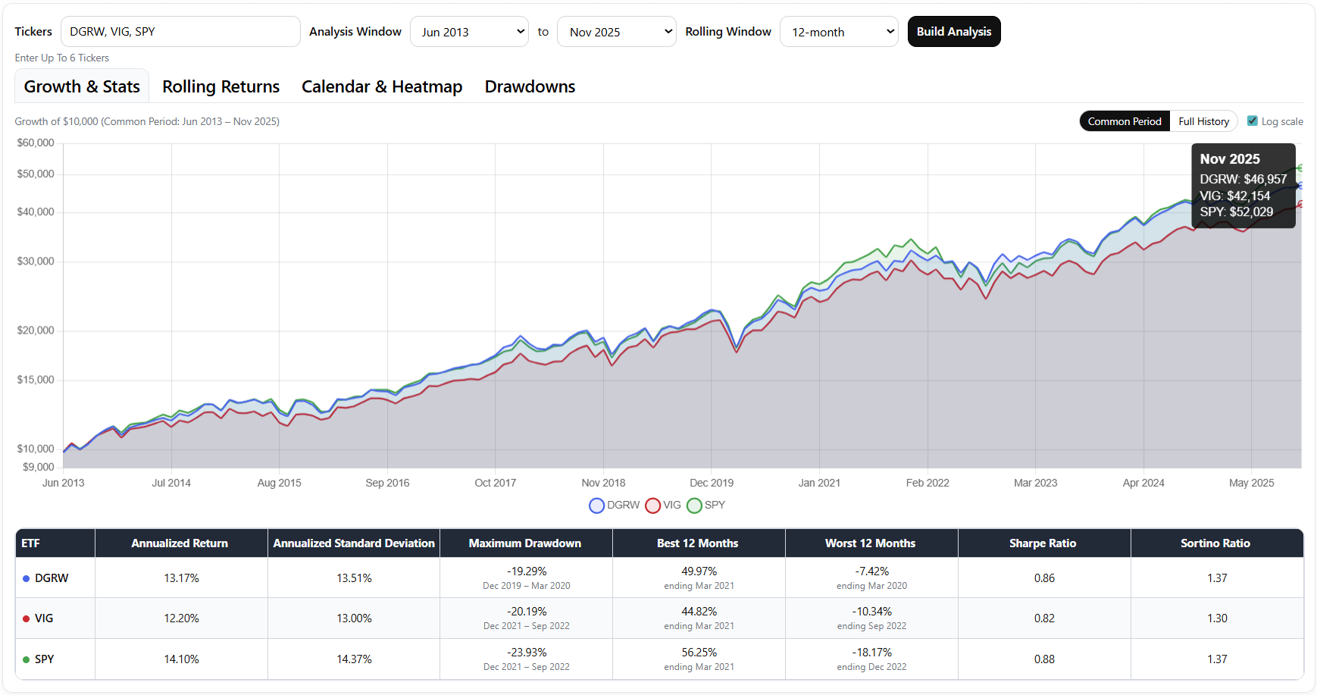
Task: Open the Calendar & Heatmap tab
Action: (x=382, y=86)
